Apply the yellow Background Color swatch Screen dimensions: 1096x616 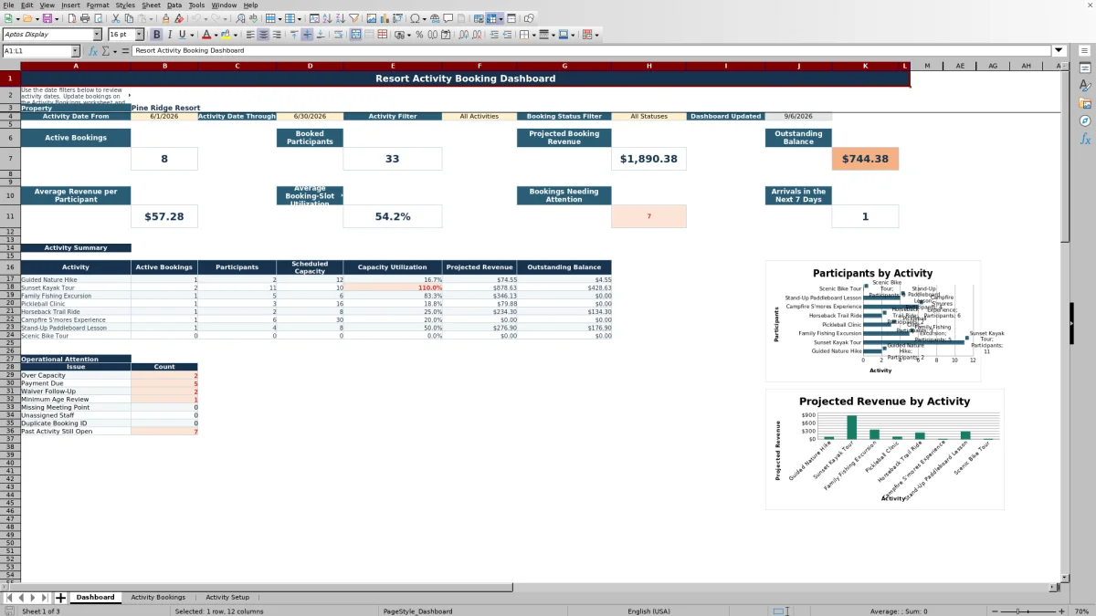227,35
